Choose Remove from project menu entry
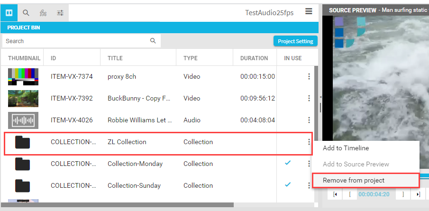Viewport: 429px width, 211px height. tap(353, 180)
